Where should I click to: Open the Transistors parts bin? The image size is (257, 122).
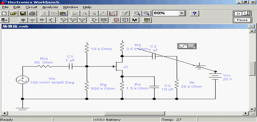tap(51, 20)
